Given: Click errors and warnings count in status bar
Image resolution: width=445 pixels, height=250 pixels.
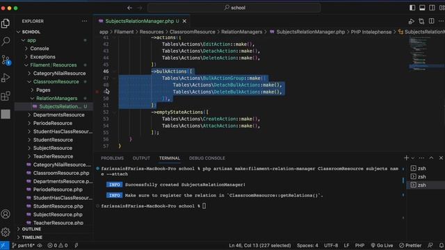Looking at the screenshot, I should point(58,245).
